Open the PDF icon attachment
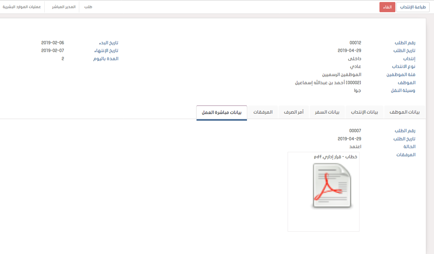The image size is (434, 254). tap(332, 186)
